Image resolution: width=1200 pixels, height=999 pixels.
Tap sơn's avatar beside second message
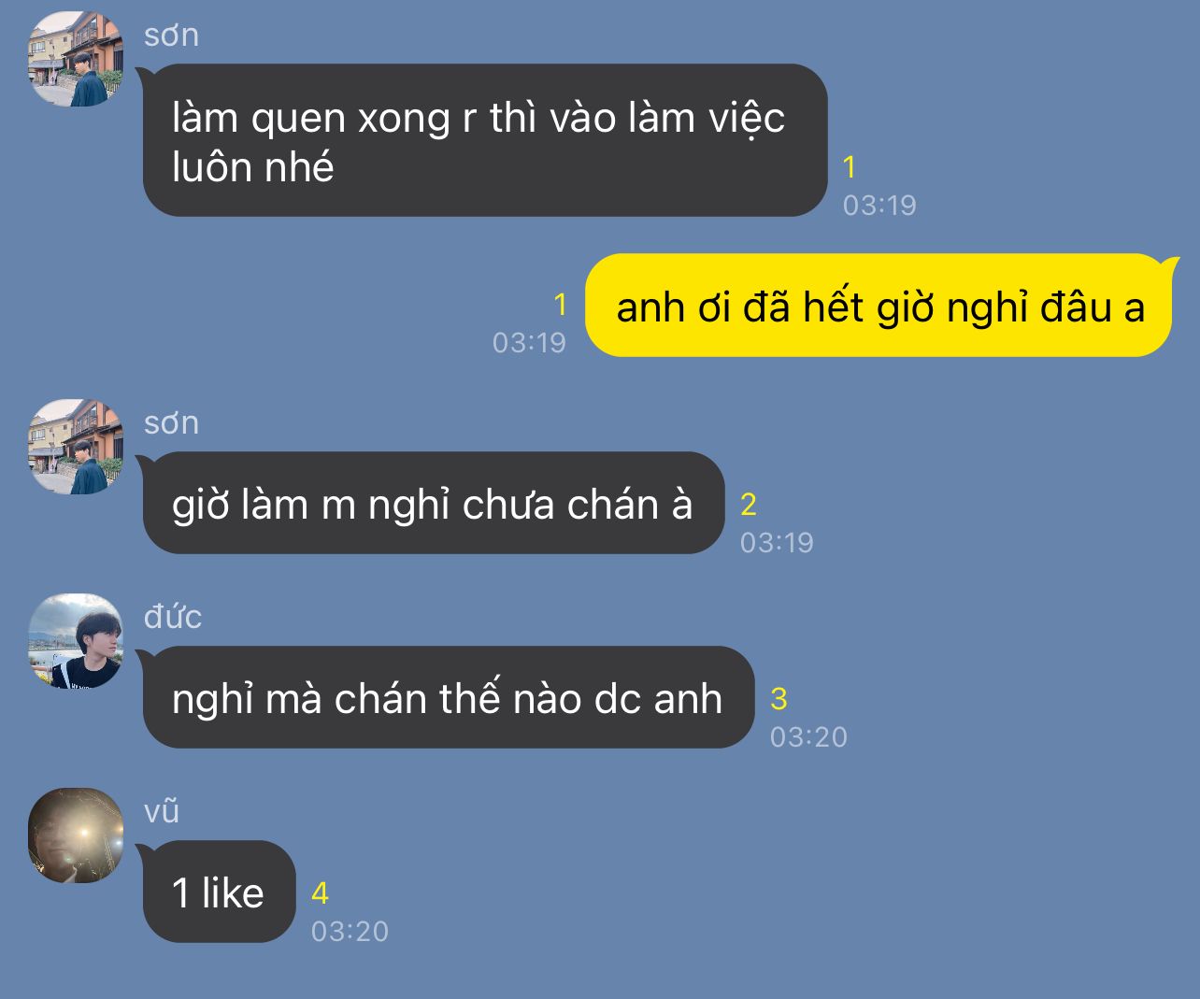[x=76, y=447]
